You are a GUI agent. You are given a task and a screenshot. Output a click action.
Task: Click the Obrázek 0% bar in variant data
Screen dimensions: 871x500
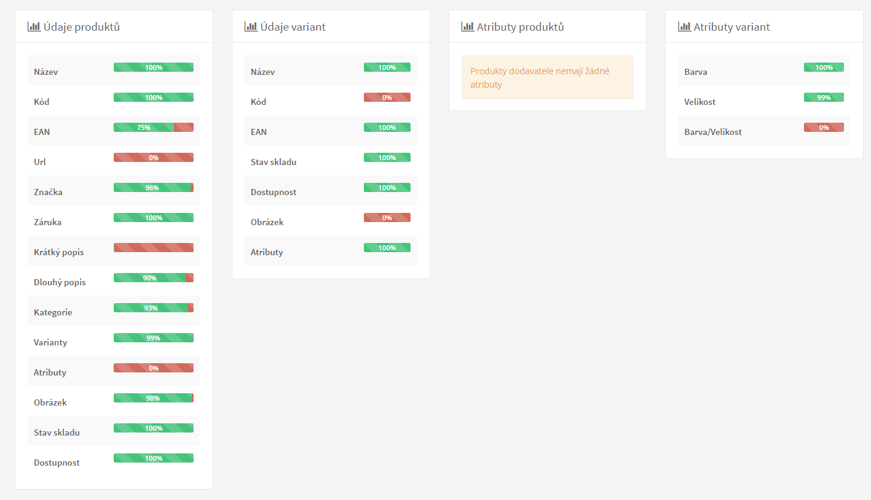pyautogui.click(x=387, y=218)
